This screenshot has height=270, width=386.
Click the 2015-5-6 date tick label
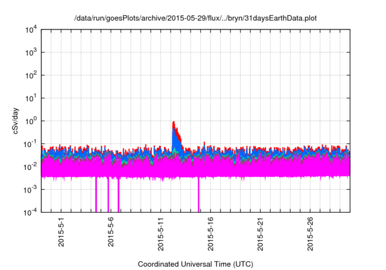[111, 232]
